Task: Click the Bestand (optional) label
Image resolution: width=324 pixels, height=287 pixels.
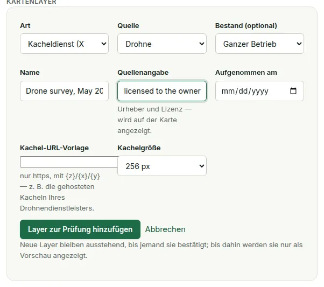Action: 246,26
